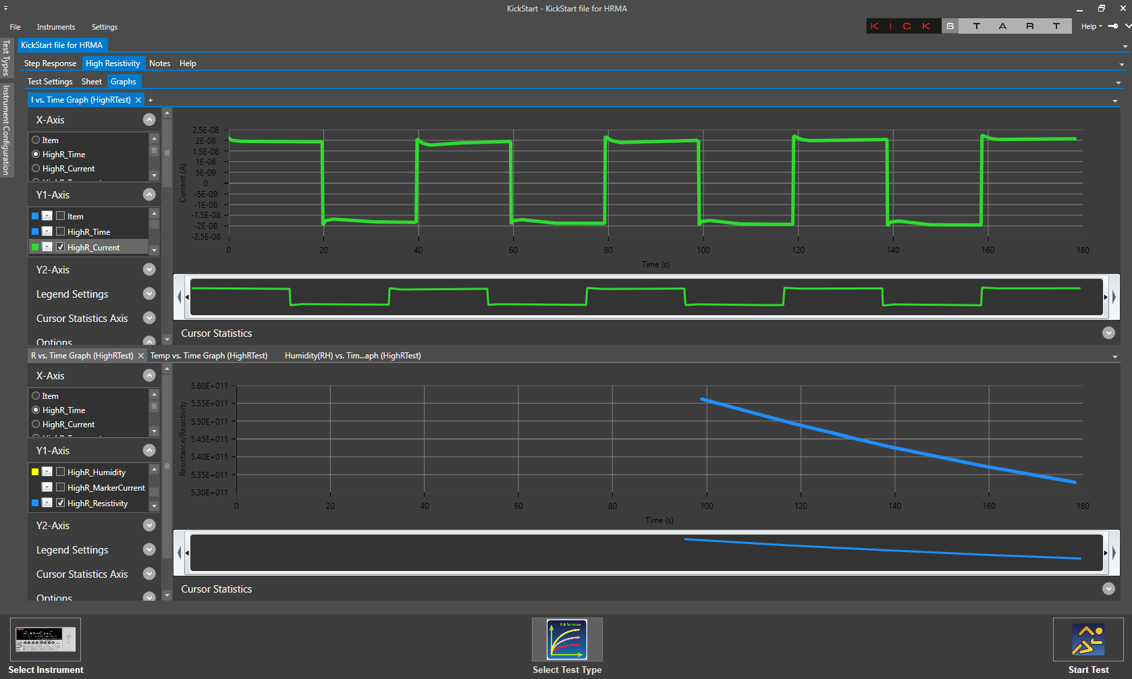
Task: Switch to the Step Response tab
Action: click(x=50, y=63)
